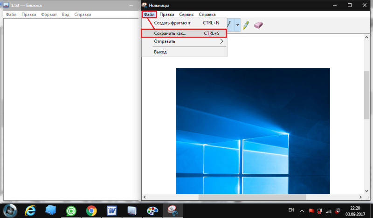Open the clock showing 22:20
The width and height of the screenshot is (373, 218).
pos(355,211)
